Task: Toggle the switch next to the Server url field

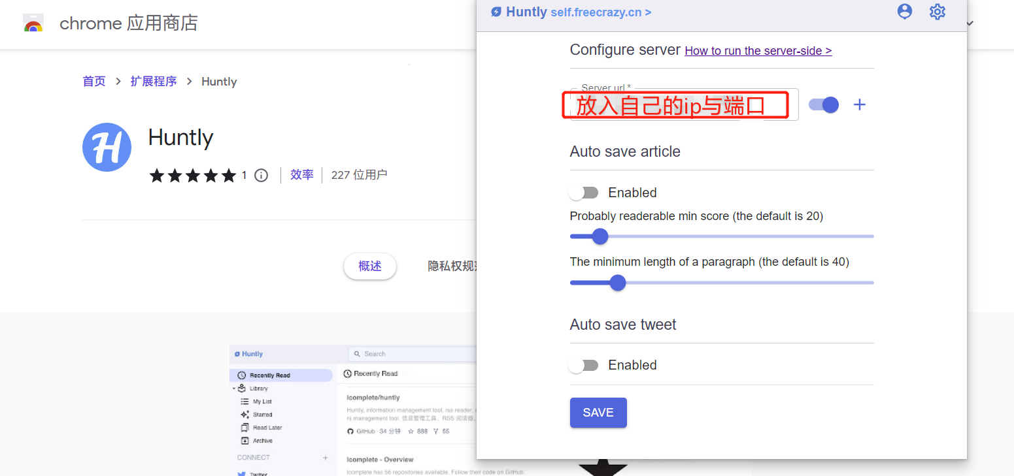Action: [824, 104]
